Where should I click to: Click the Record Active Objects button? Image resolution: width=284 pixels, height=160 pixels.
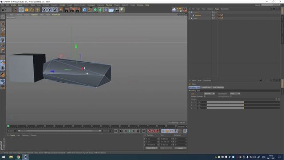(149, 131)
